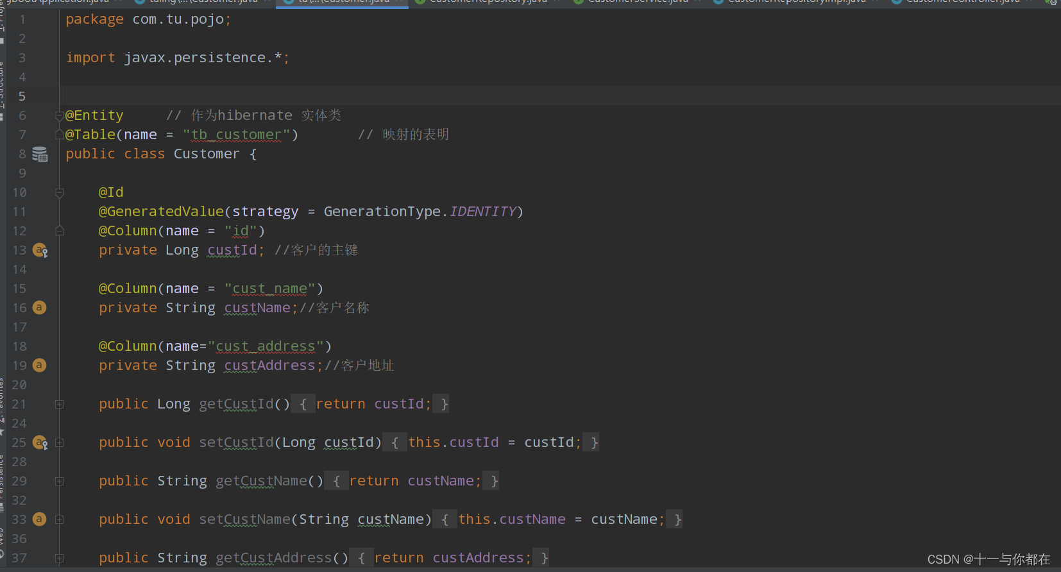Click 'this.custId' assignment target on line 25

click(x=453, y=442)
